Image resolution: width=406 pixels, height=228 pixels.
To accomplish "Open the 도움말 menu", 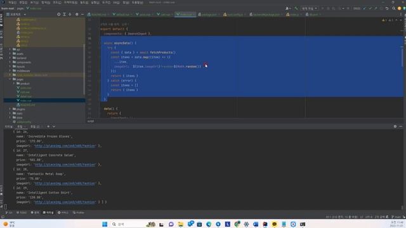I will point(138,3).
